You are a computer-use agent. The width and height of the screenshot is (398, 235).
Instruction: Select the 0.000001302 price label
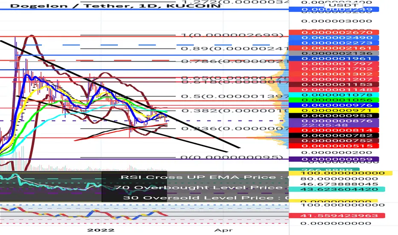click(334, 74)
